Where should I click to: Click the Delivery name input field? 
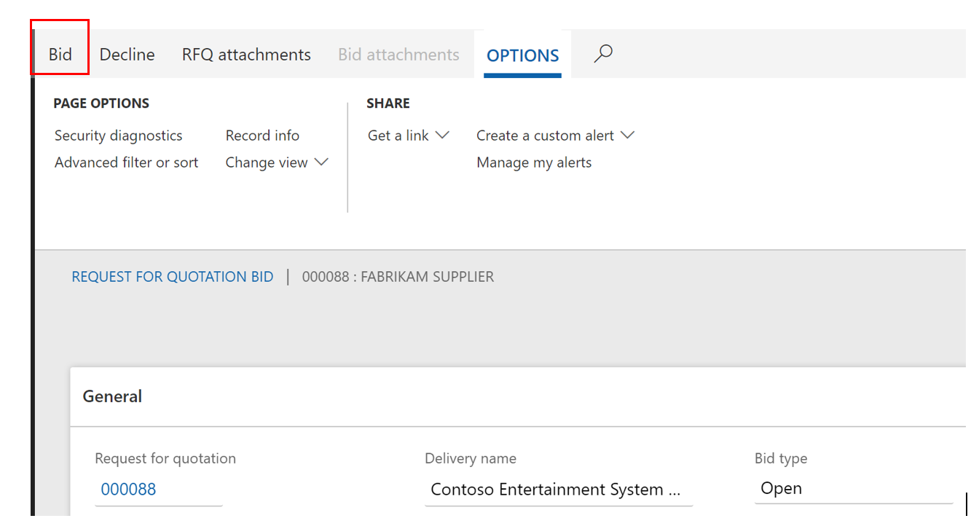pyautogui.click(x=557, y=489)
